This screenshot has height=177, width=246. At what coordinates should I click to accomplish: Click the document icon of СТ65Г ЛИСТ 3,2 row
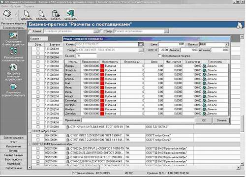point(67,136)
